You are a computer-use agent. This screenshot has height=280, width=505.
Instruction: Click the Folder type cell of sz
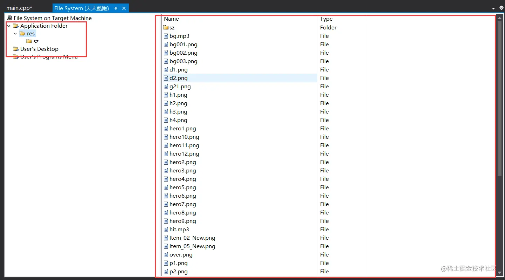[328, 27]
